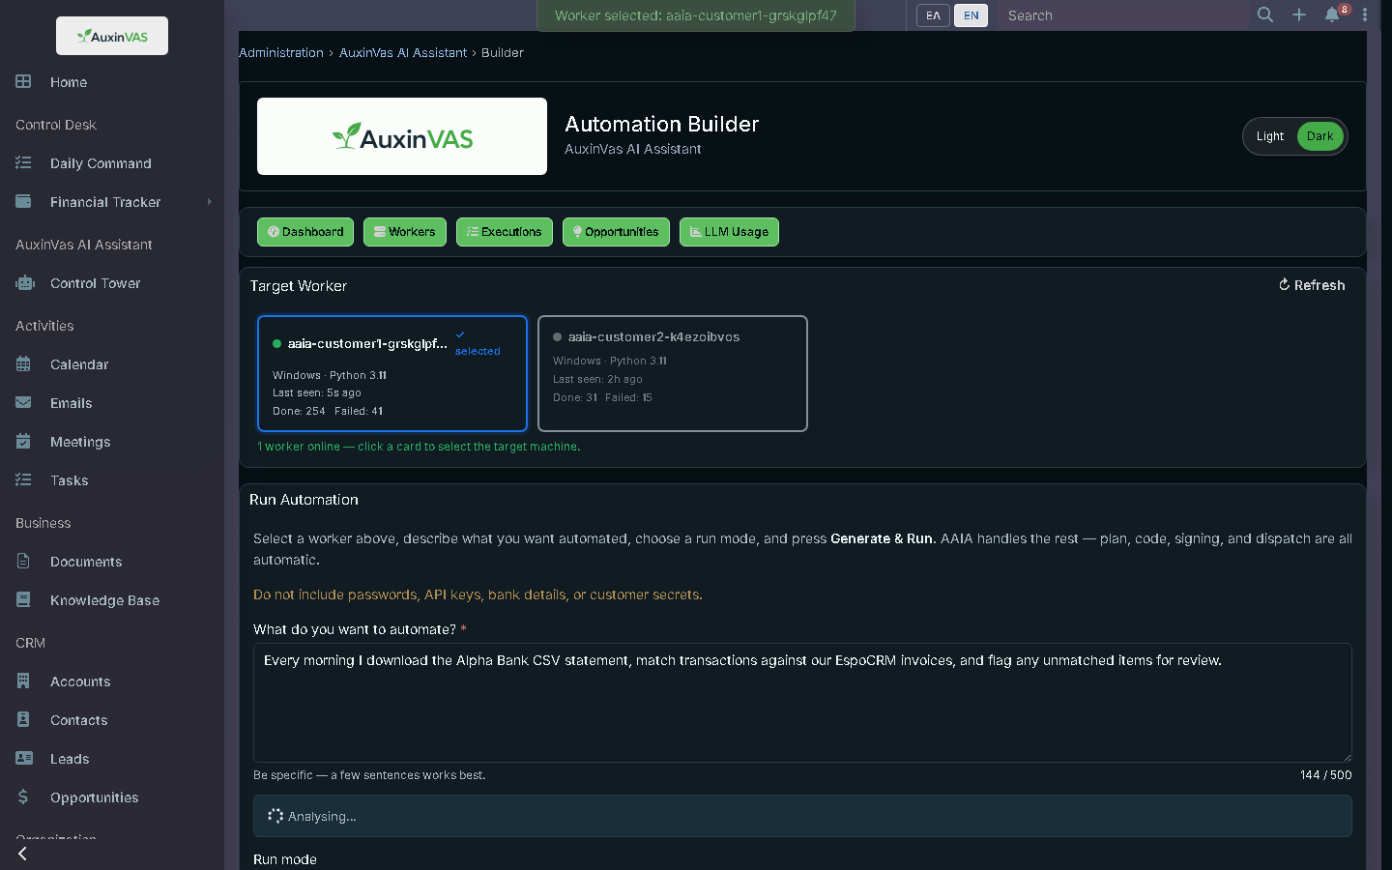
Task: Click the Control Tower robot icon
Action: click(25, 283)
